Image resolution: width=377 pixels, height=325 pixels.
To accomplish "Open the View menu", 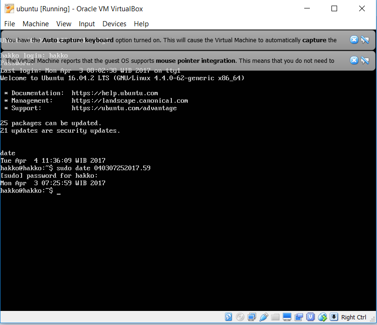I will point(64,24).
